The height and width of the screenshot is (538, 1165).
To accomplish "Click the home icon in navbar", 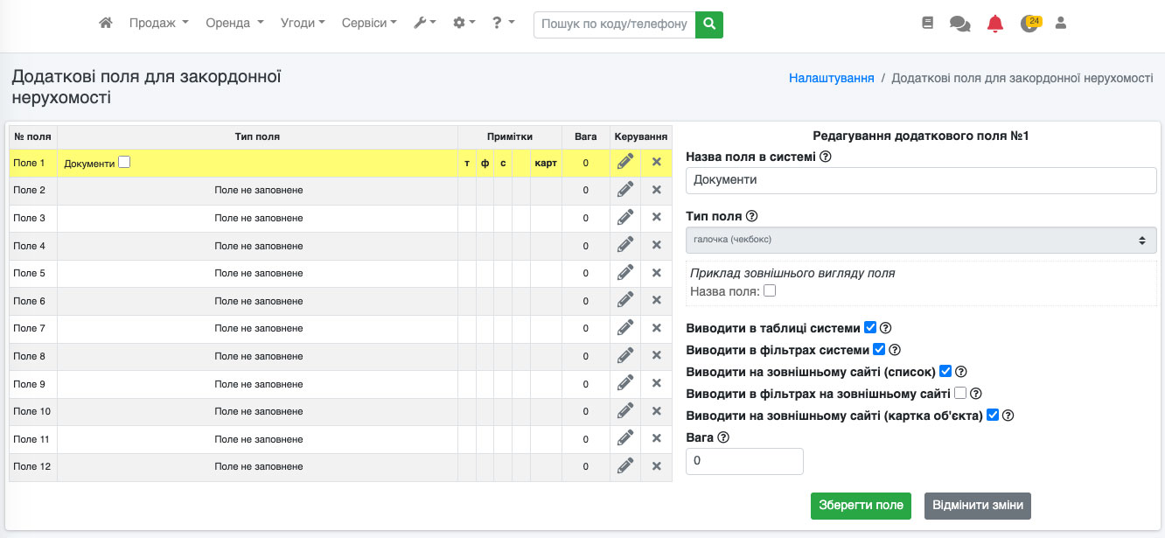I will click(106, 24).
